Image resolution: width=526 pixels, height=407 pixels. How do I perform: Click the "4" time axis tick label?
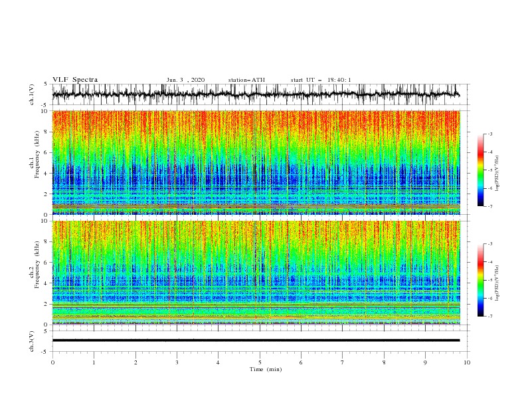218,362
